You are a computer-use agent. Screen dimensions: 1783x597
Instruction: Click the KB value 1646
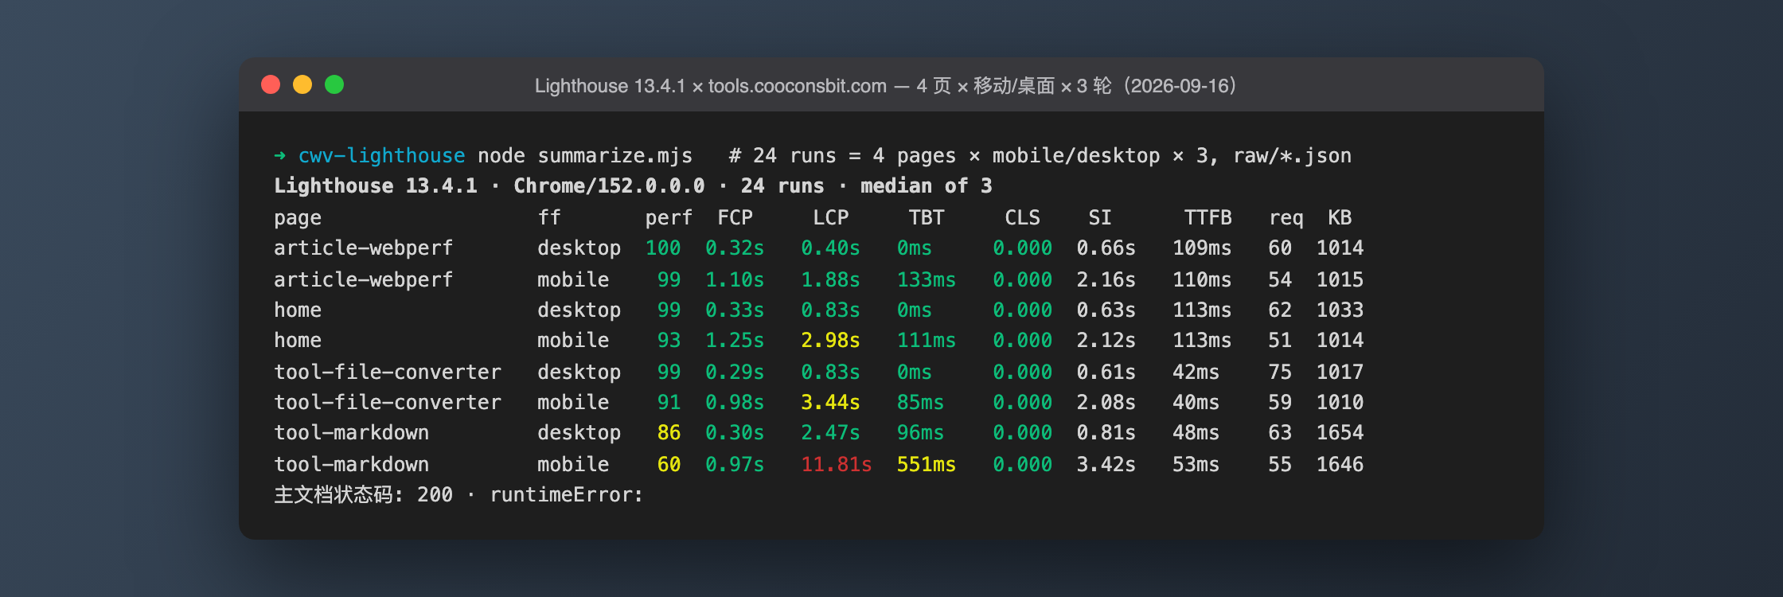[1340, 464]
